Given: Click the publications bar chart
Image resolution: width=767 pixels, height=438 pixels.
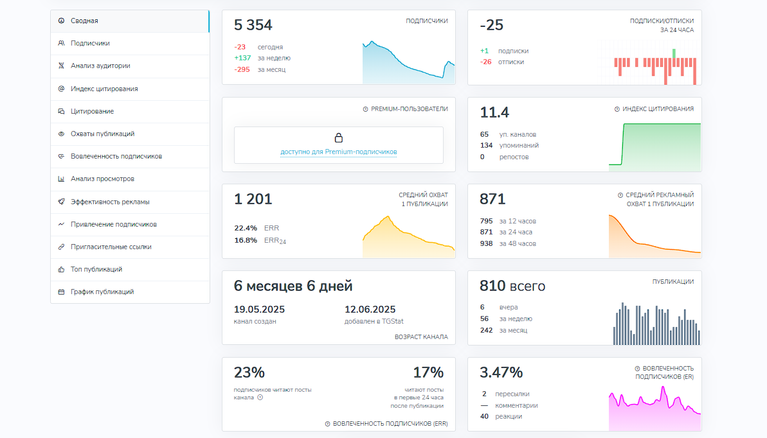Looking at the screenshot, I should [656, 324].
